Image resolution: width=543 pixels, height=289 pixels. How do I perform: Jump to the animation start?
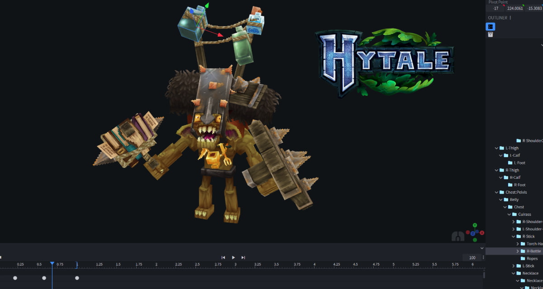tap(223, 257)
